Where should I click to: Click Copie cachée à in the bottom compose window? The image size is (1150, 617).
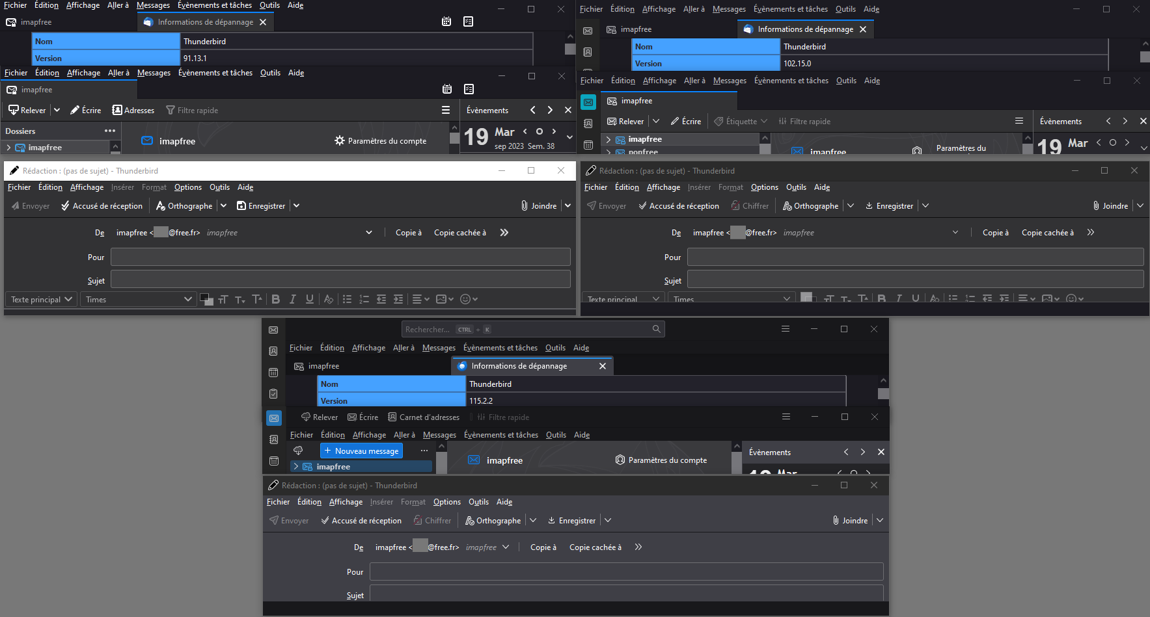pos(595,547)
